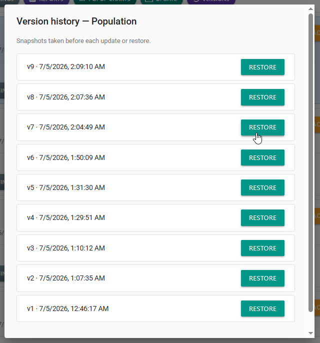The height and width of the screenshot is (343, 320).
Task: Click the scrollbar up arrow in dialog
Action: coord(310,9)
